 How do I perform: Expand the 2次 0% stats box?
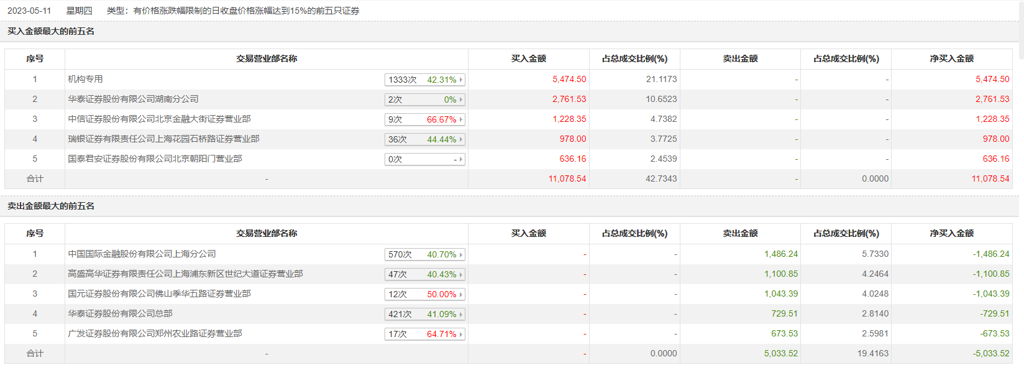[x=424, y=100]
